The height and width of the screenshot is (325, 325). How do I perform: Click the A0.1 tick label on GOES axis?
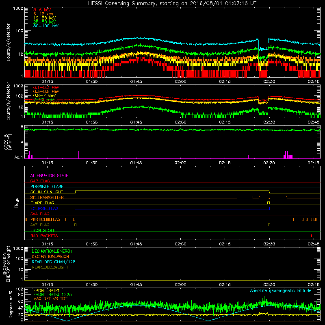click(x=18, y=158)
